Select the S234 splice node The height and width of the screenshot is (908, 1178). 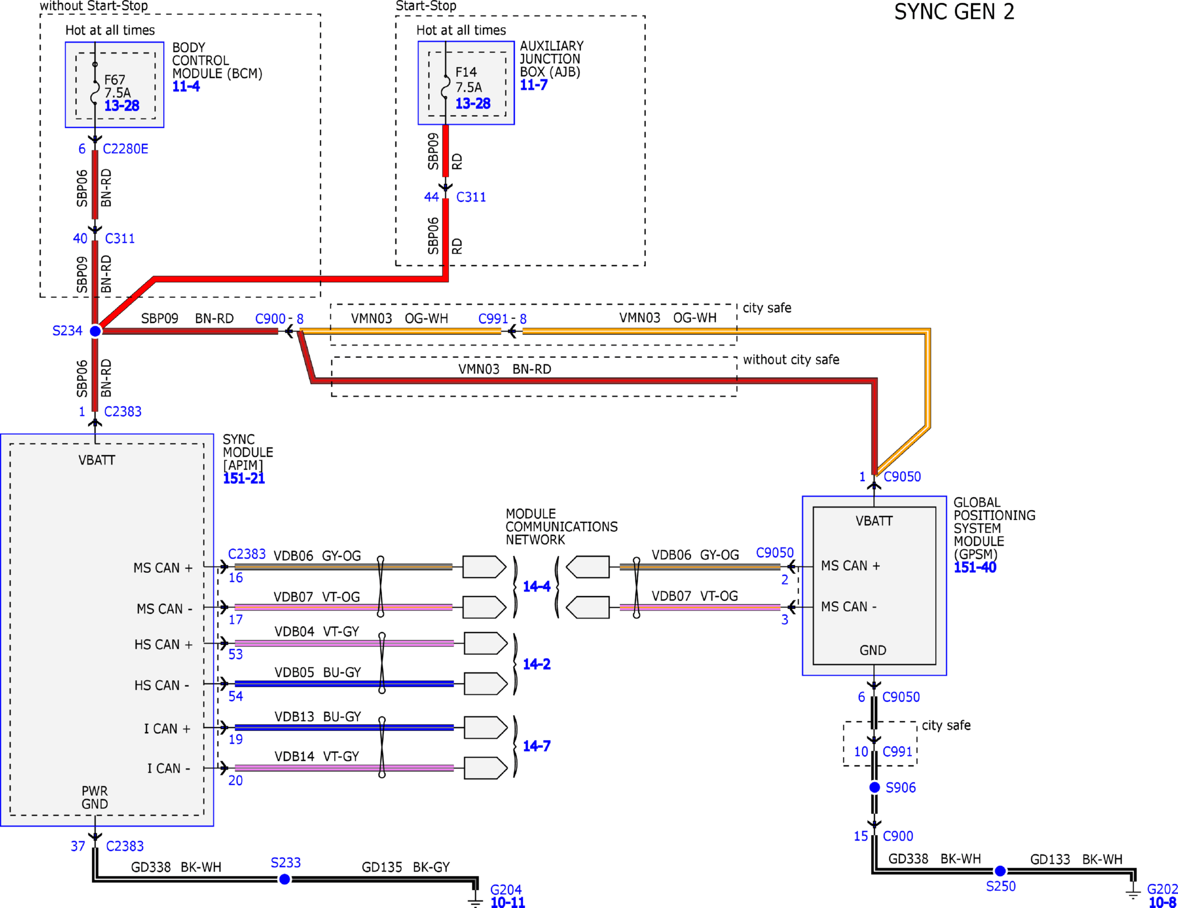pyautogui.click(x=95, y=331)
